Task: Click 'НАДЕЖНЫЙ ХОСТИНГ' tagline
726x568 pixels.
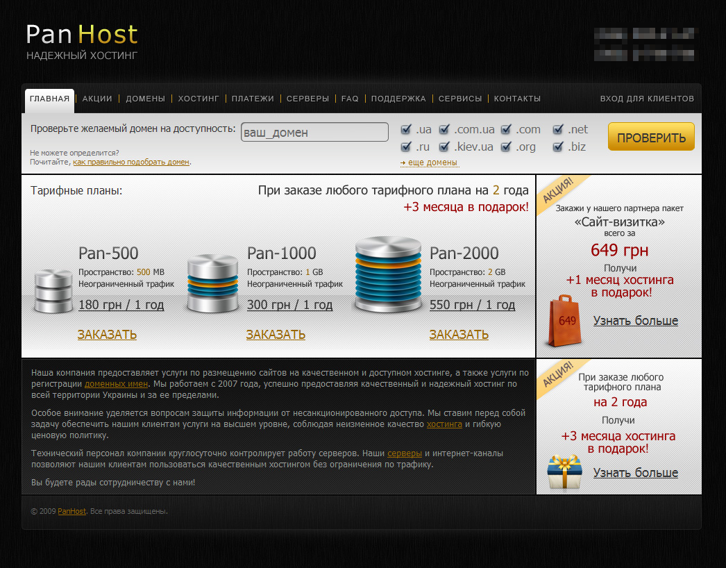Action: click(x=82, y=56)
